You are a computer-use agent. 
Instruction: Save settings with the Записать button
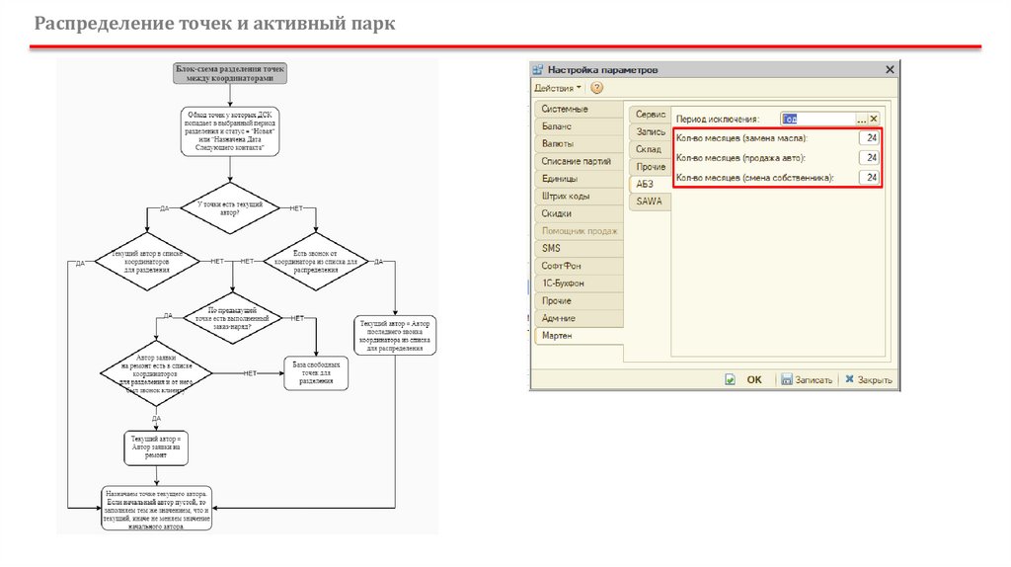(807, 380)
